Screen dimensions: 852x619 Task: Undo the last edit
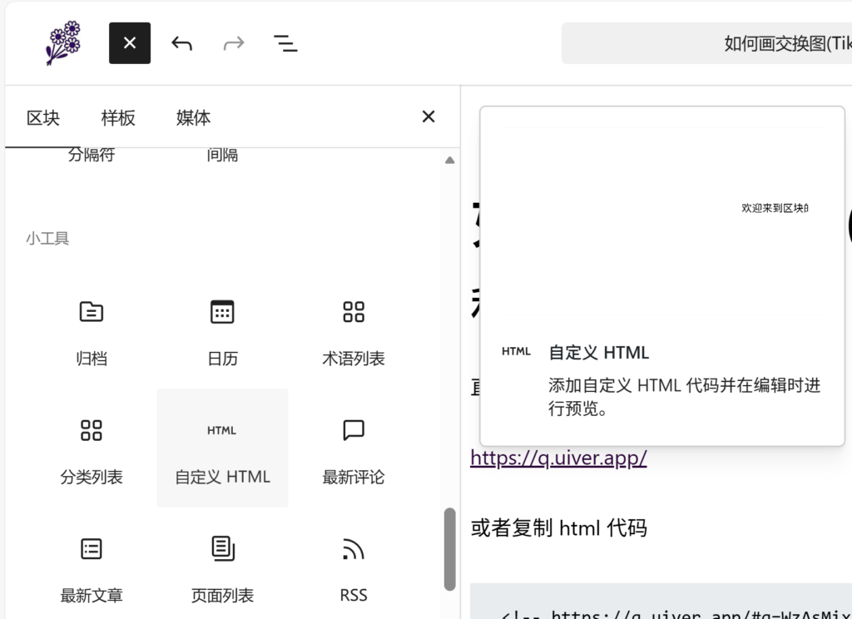click(x=181, y=43)
